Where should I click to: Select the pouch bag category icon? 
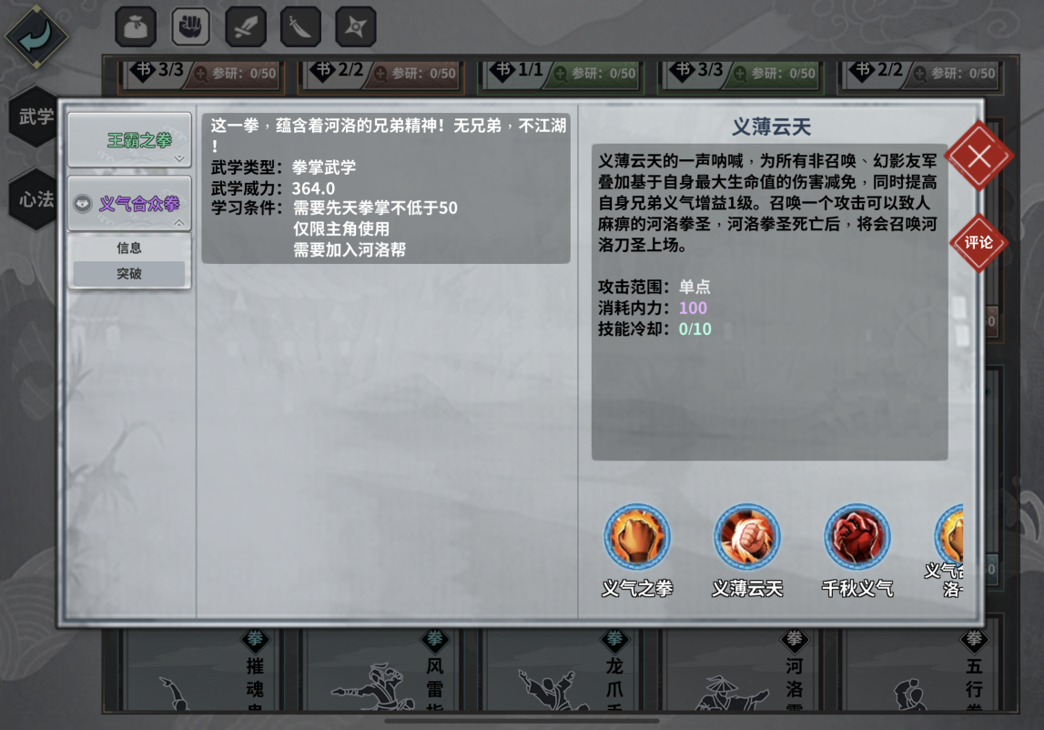tap(136, 26)
